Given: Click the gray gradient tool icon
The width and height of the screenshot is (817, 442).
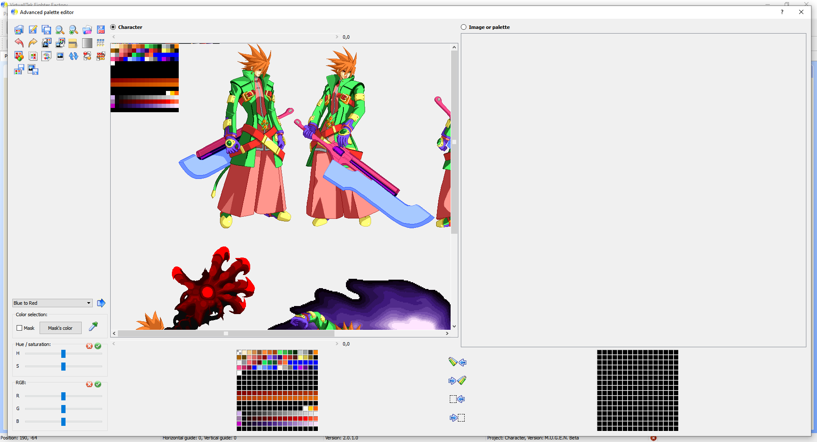Looking at the screenshot, I should (87, 43).
